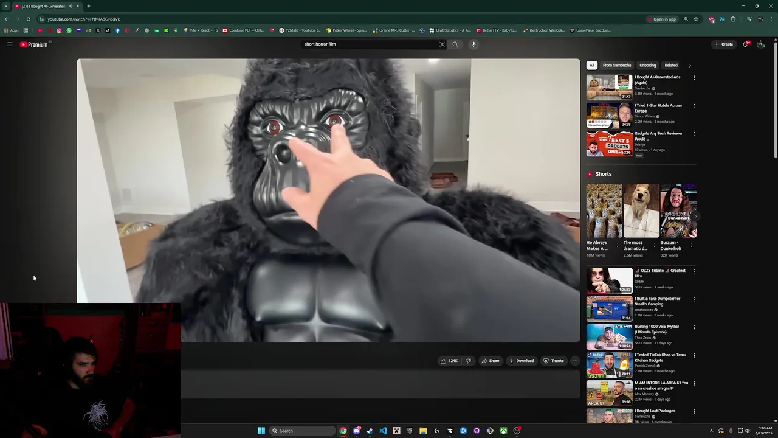
Task: Open options for 'The most dramatic d...' short
Action: (x=655, y=245)
